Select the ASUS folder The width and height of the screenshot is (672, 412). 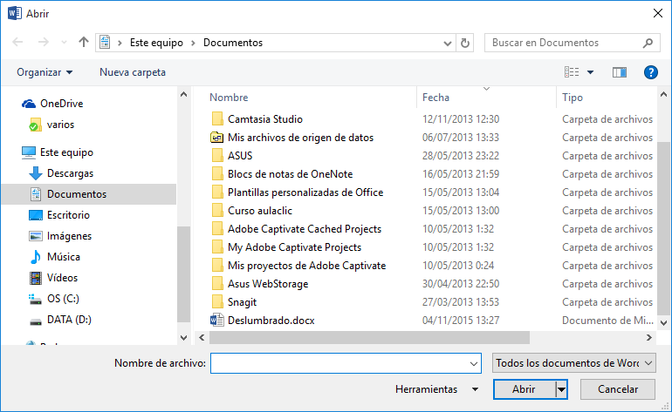pos(240,156)
